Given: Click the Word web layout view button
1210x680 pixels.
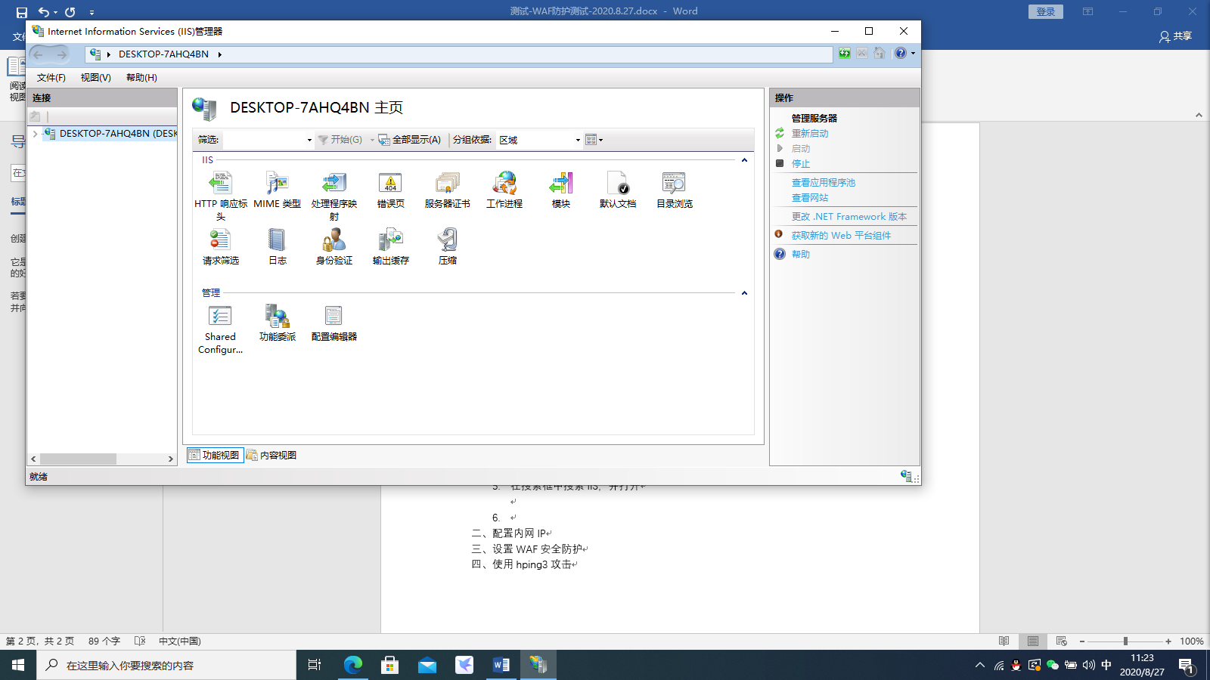Looking at the screenshot, I should 1061,641.
